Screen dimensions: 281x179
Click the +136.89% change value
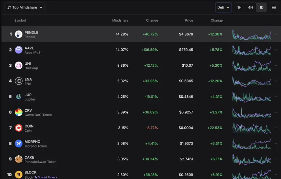click(x=149, y=50)
